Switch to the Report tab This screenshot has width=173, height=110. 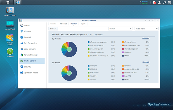pos(83,24)
